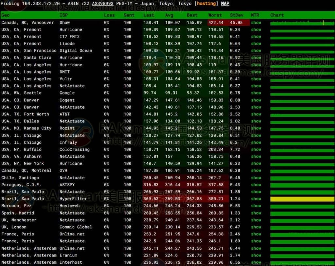Click the MAP link at top
Screen dimensions: 335x266
[225, 4]
